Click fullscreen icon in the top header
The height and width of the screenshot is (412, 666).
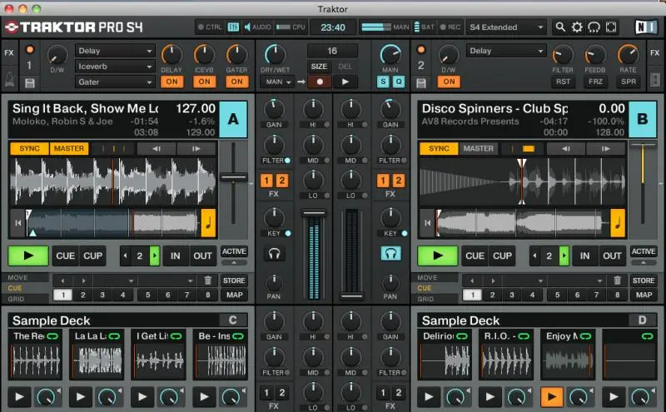[x=610, y=27]
